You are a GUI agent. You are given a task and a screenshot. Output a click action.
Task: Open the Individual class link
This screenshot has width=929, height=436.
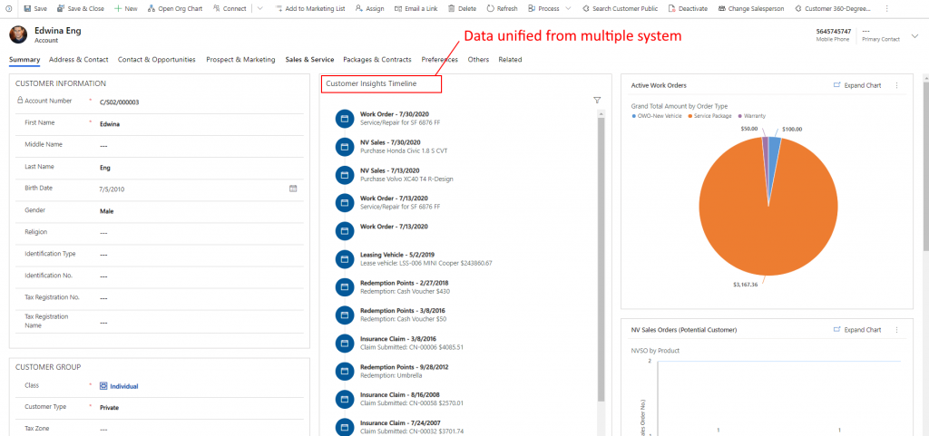tap(123, 386)
